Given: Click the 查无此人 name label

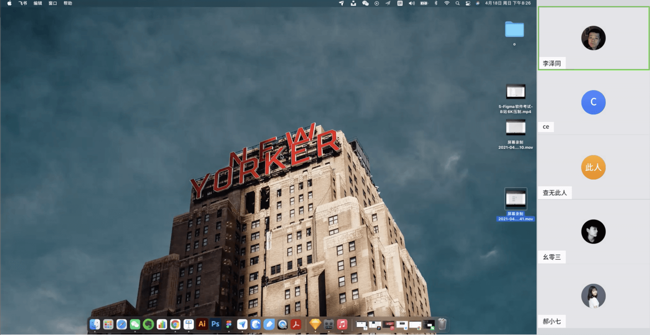Looking at the screenshot, I should tap(555, 192).
